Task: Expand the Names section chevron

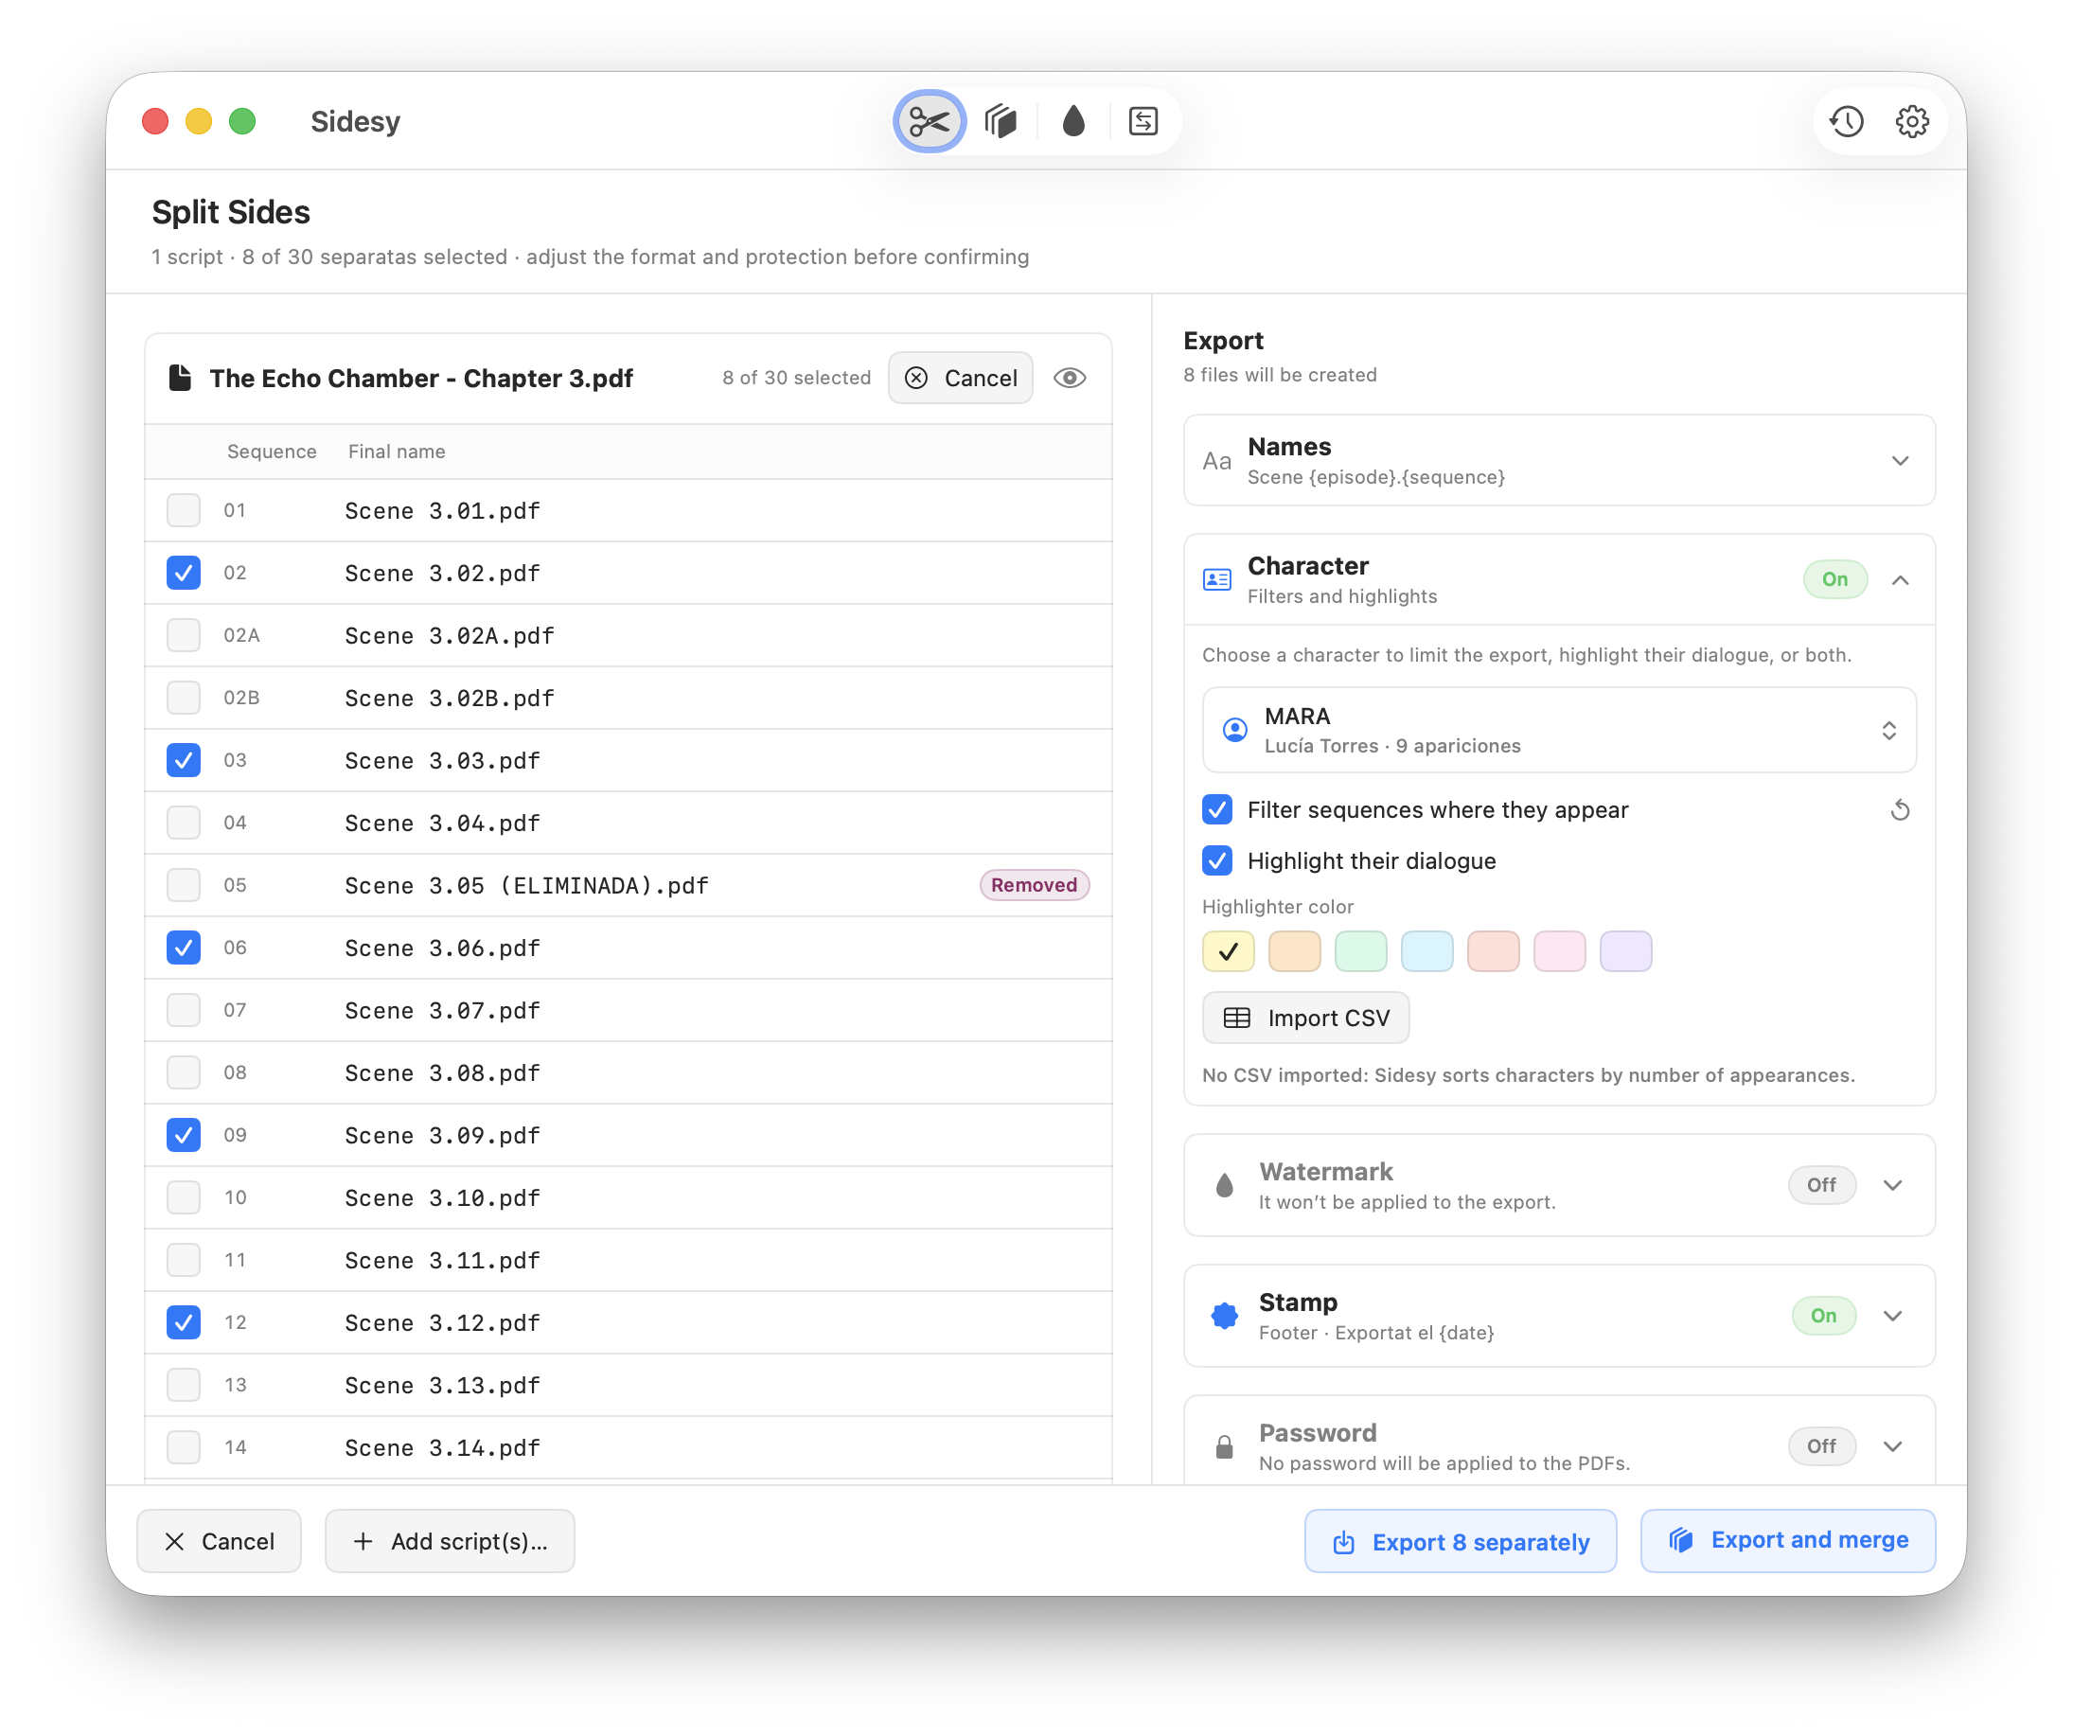Action: click(1899, 461)
